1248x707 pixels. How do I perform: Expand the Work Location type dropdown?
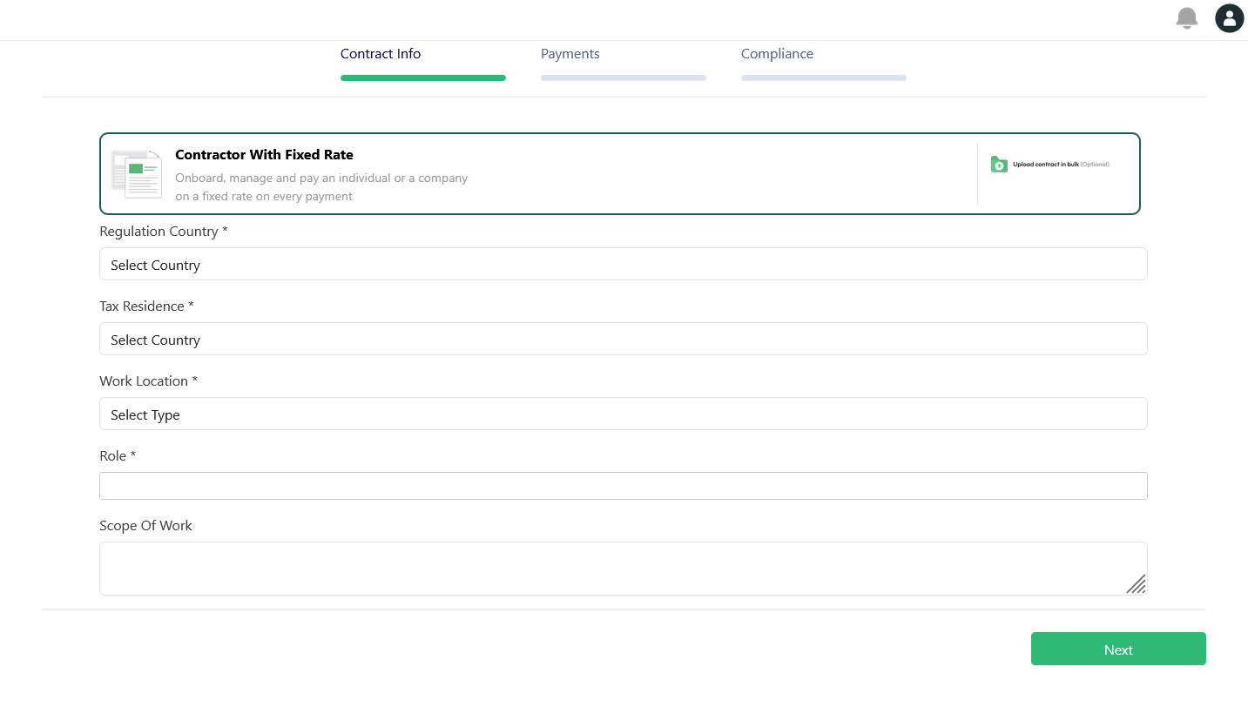pyautogui.click(x=624, y=414)
